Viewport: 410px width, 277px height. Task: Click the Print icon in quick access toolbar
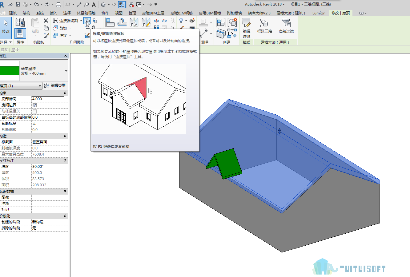(58, 4)
